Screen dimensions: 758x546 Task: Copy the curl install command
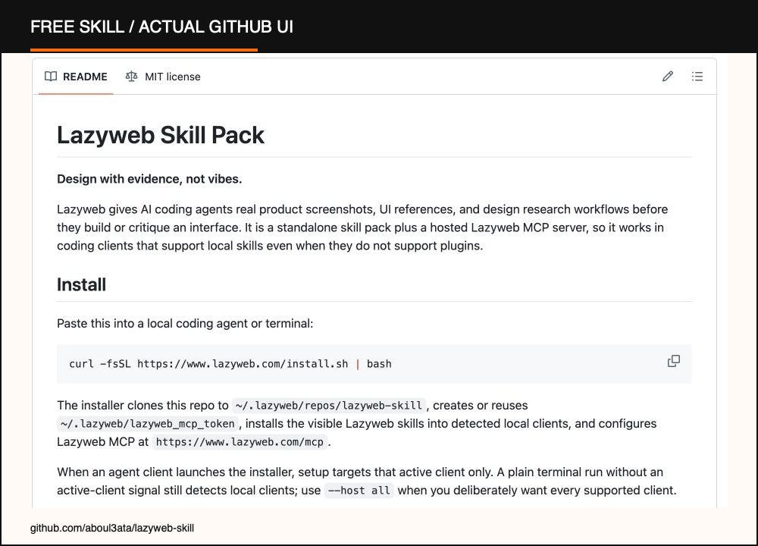pos(673,361)
